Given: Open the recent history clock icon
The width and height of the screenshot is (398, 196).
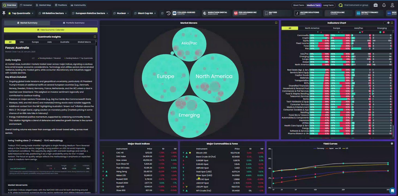Looking at the screenshot, I should (168, 13).
